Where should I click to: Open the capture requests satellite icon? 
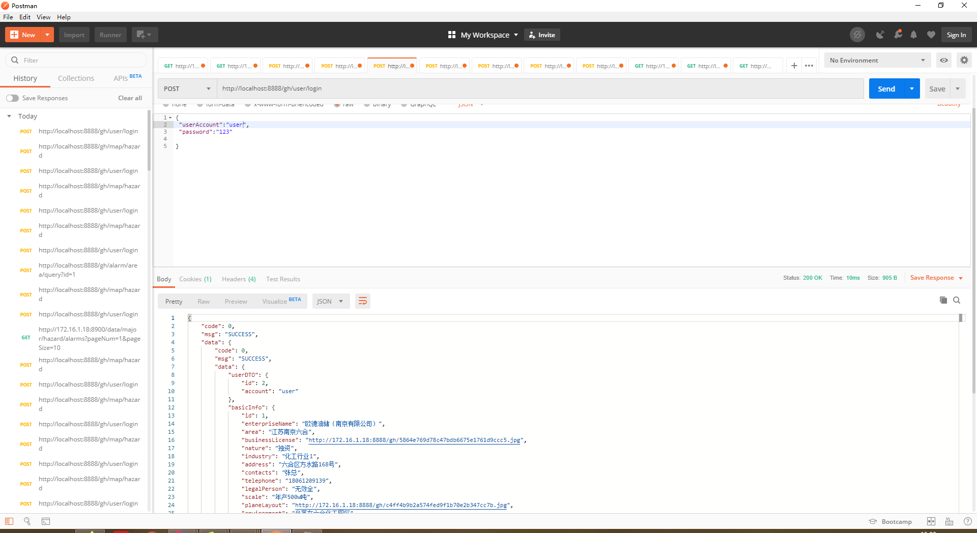tap(880, 35)
